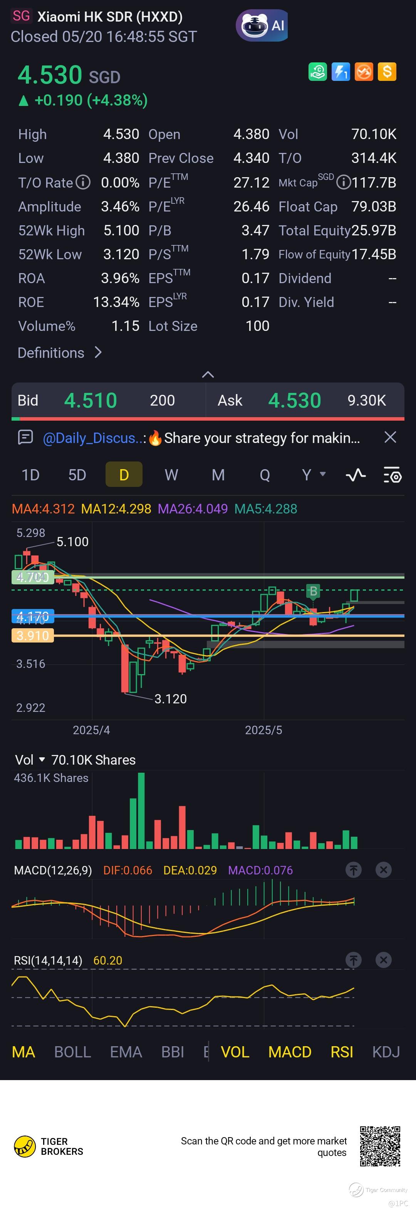The height and width of the screenshot is (1213, 416).
Task: Tap the 4.700 green price line label
Action: click(32, 577)
